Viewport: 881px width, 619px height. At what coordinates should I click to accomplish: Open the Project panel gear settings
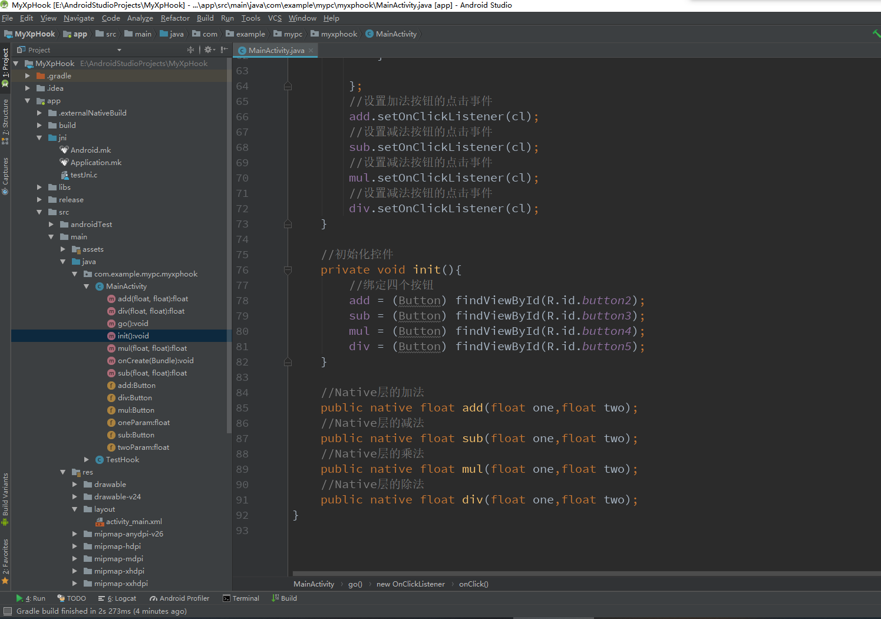tap(209, 50)
